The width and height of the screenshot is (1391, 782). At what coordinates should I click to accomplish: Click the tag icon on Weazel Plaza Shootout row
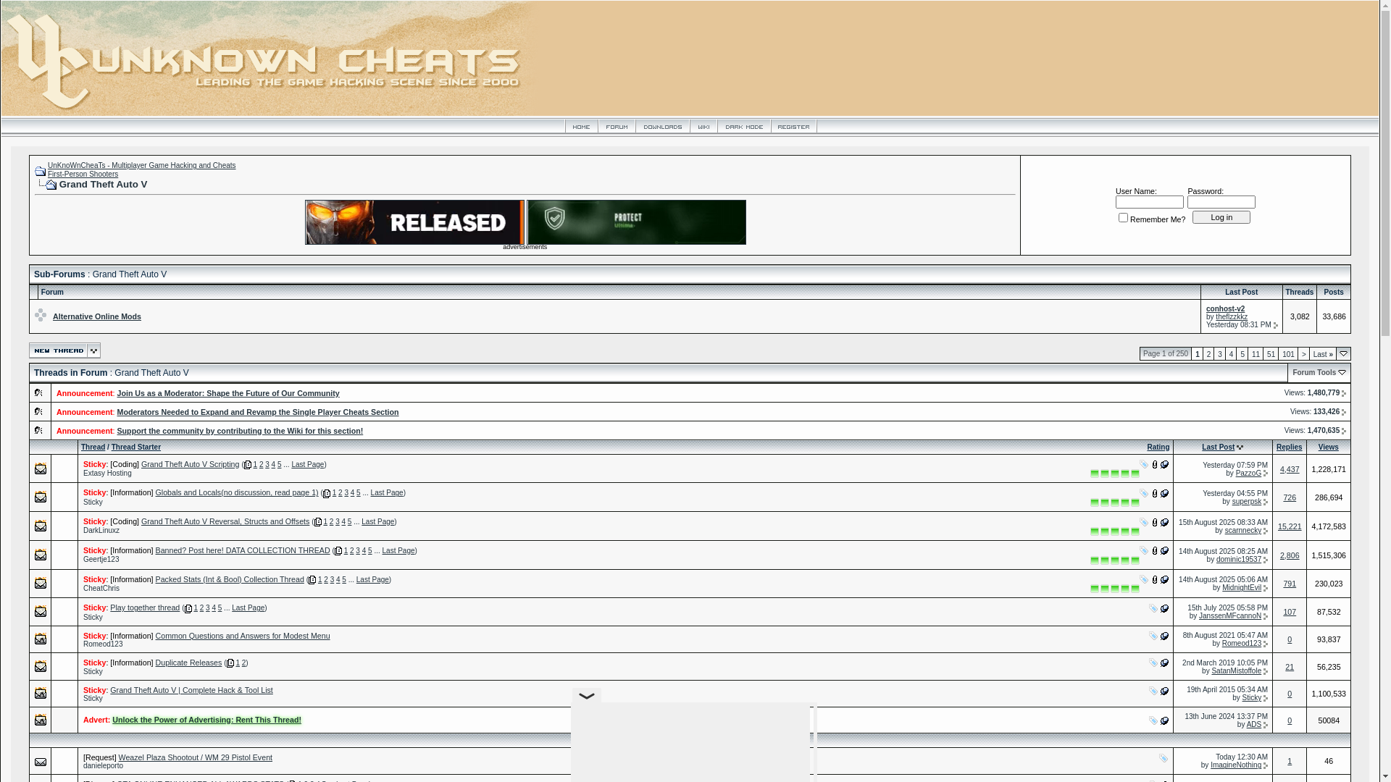point(1164,758)
